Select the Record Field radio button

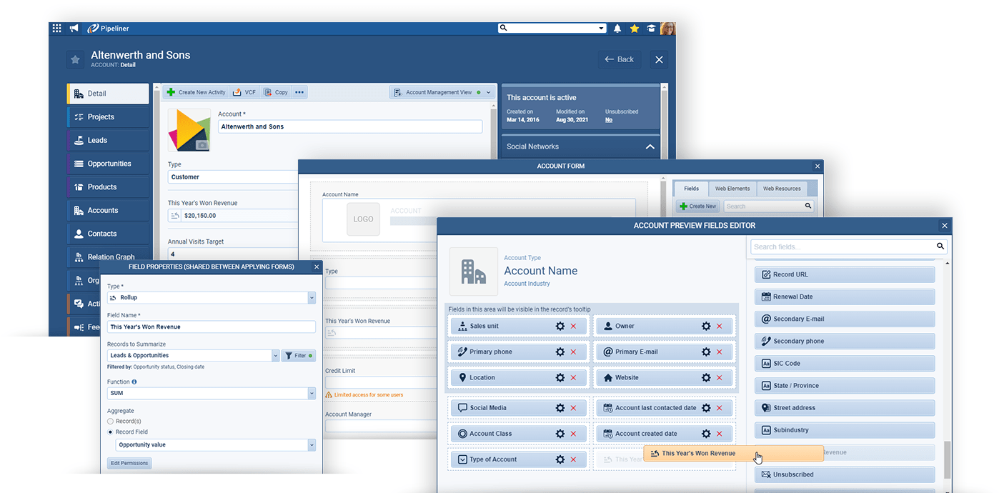click(110, 432)
